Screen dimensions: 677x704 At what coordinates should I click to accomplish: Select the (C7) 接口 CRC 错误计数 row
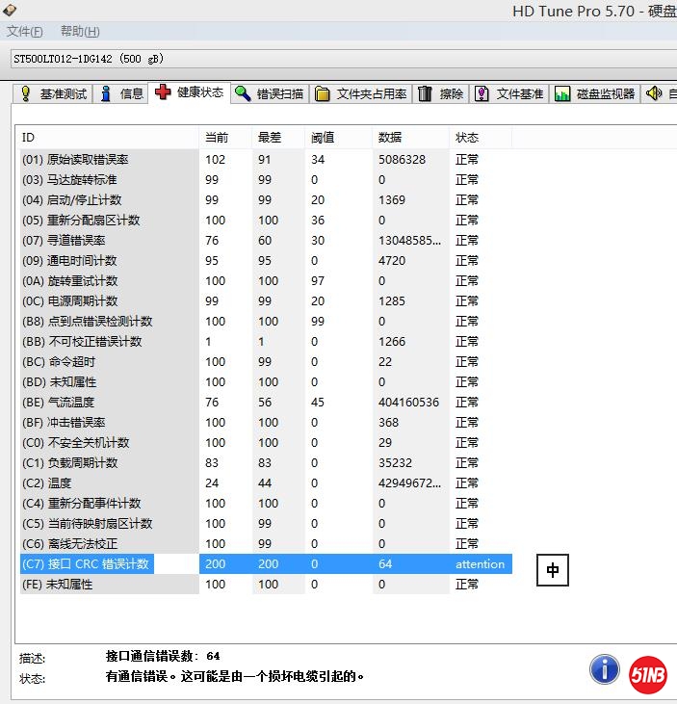(87, 564)
